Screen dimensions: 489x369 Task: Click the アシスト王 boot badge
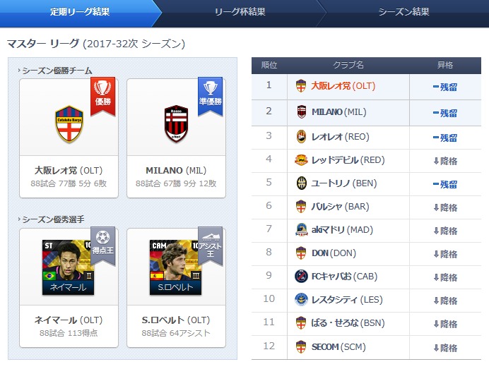(210, 246)
